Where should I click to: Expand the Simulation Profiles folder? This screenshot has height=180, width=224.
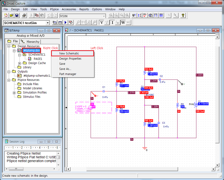tap(14, 93)
